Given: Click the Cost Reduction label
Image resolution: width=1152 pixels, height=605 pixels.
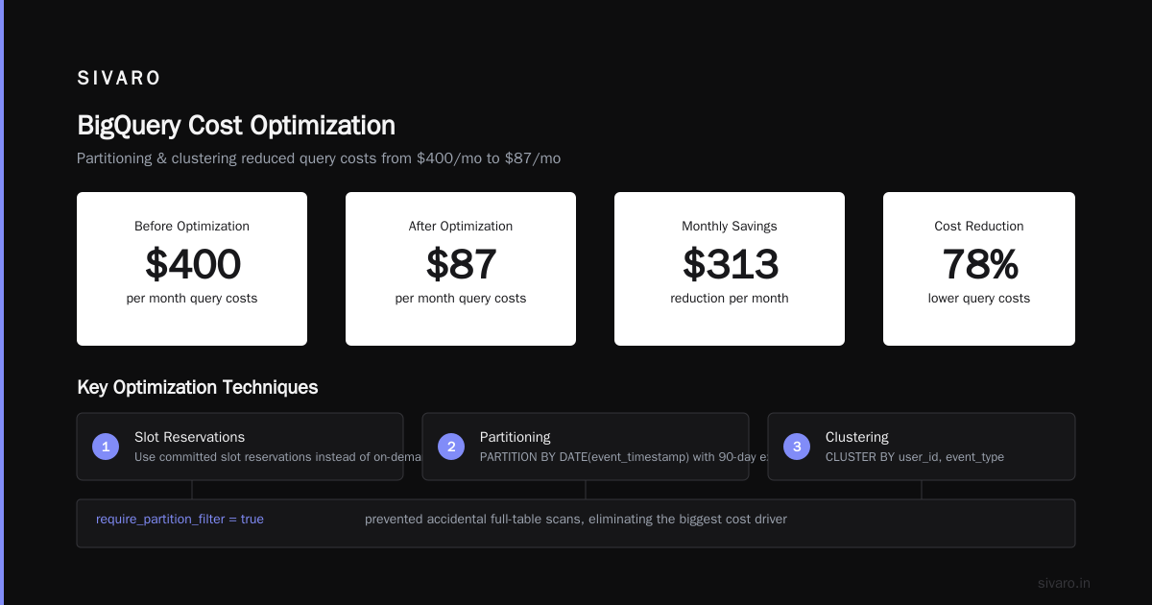Looking at the screenshot, I should click(x=979, y=227).
